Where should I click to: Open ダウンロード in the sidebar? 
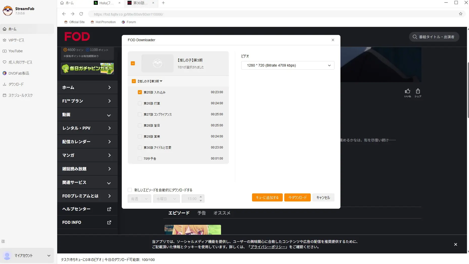(27, 84)
